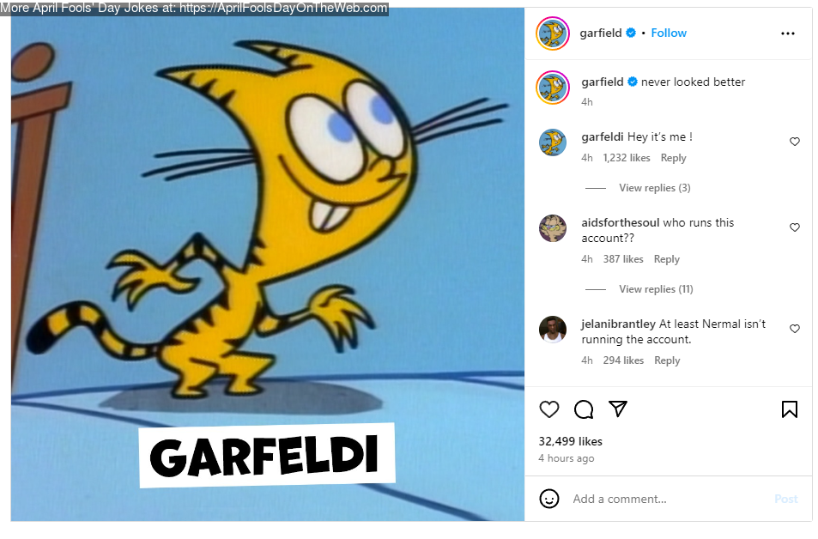The width and height of the screenshot is (818, 539).
Task: Like garfeldi's "Hey it's me" comment
Action: coord(795,142)
